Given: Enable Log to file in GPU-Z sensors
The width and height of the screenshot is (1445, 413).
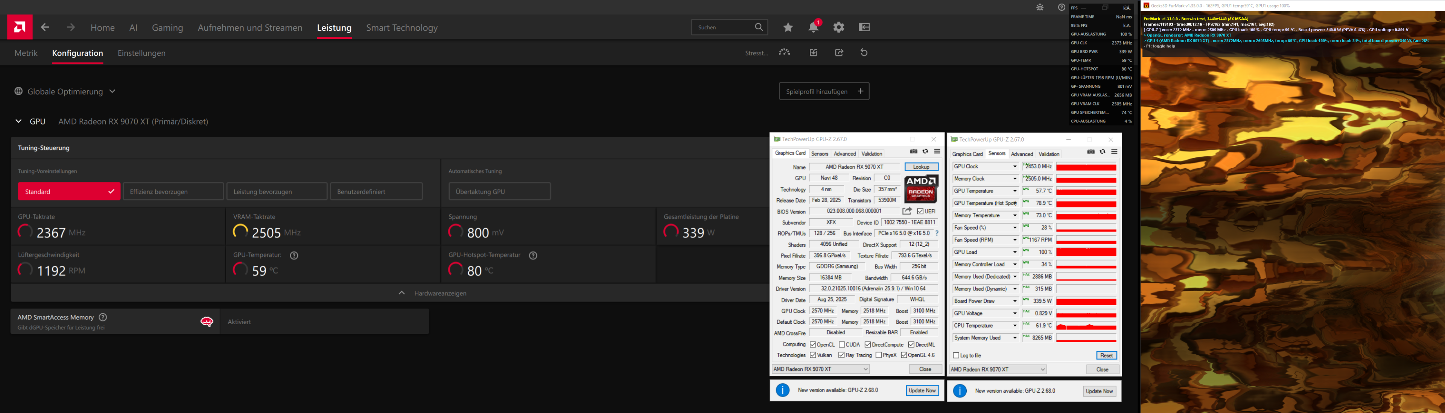Looking at the screenshot, I should [956, 355].
